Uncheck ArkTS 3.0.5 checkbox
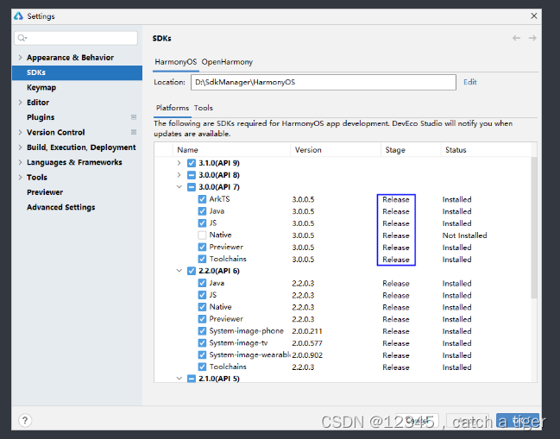The height and width of the screenshot is (439, 560). pos(202,199)
